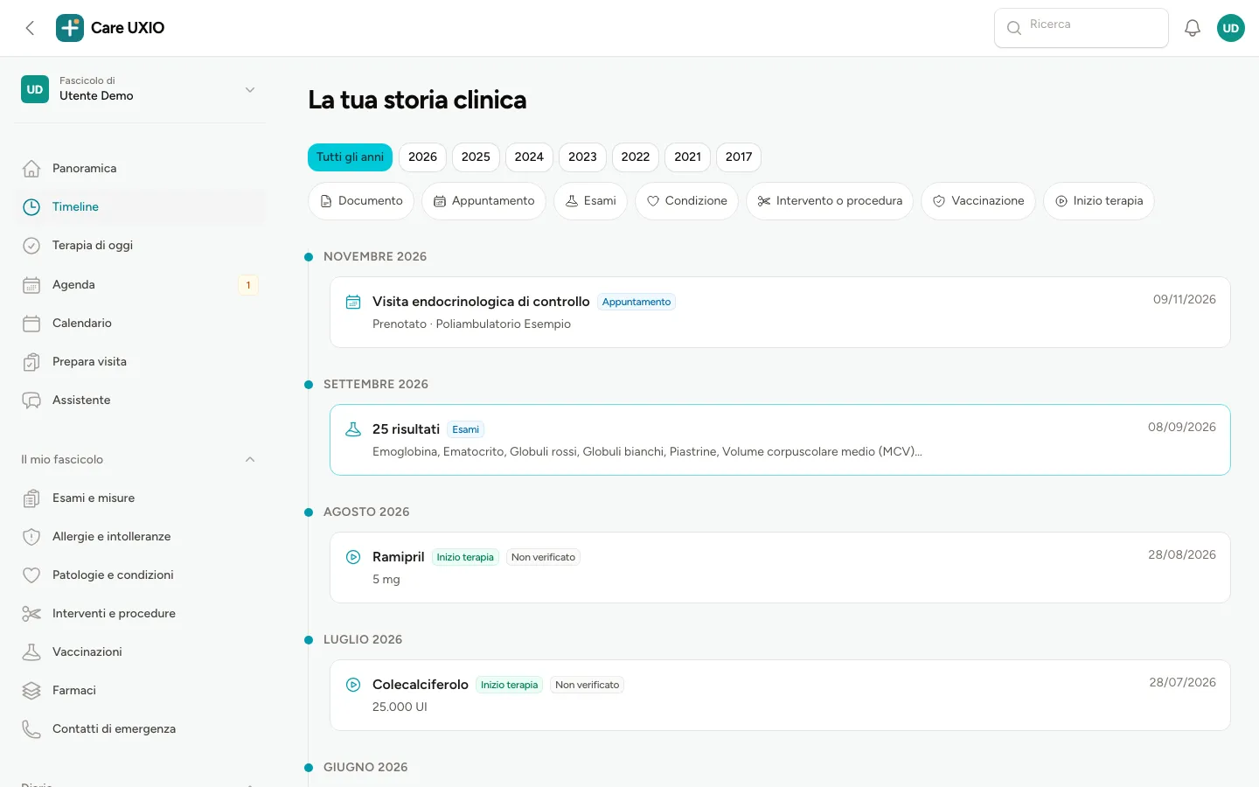Screen dimensions: 1259x787
Task: Toggle the Intervento o procedura filter
Action: 830,201
